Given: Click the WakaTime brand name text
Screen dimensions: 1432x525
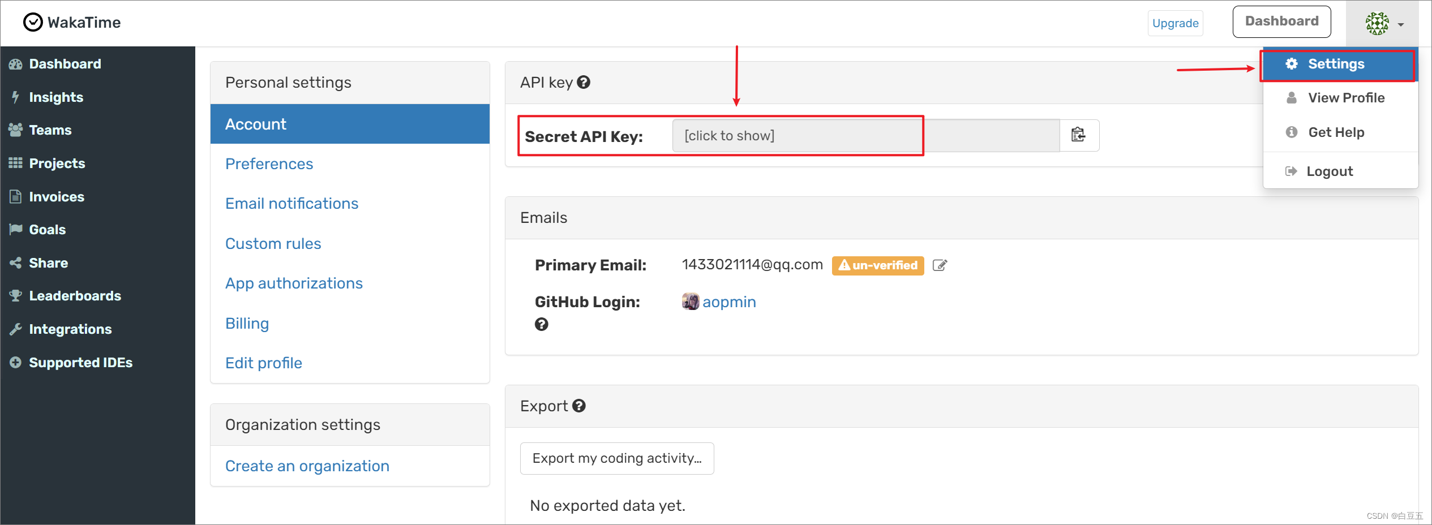Looking at the screenshot, I should coord(84,22).
